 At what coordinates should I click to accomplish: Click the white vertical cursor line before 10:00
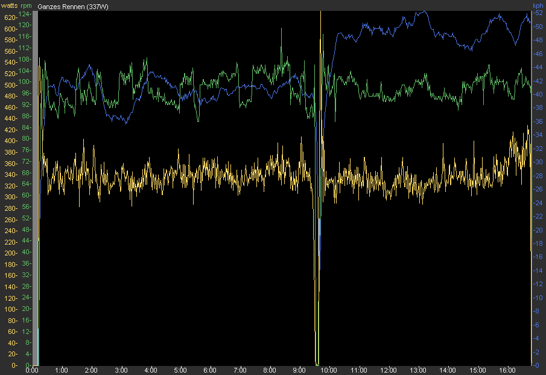pos(320,181)
